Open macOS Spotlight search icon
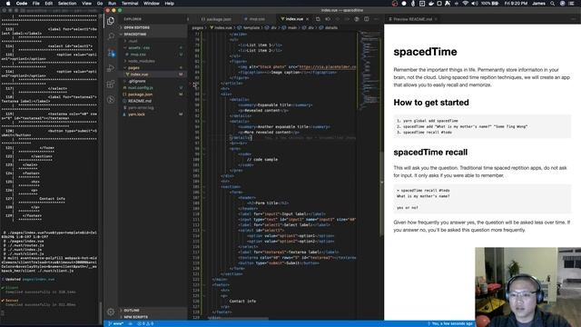This screenshot has height=327, width=581. click(x=552, y=4)
